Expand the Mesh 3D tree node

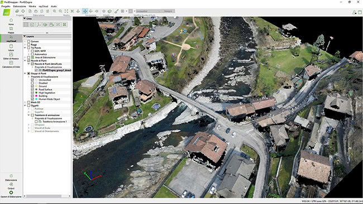coord(25,102)
